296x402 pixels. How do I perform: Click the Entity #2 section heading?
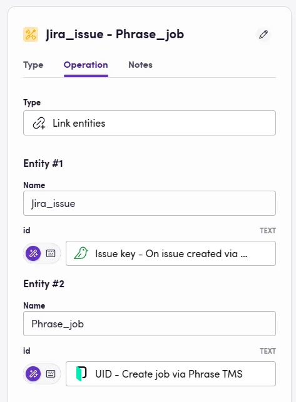click(44, 284)
